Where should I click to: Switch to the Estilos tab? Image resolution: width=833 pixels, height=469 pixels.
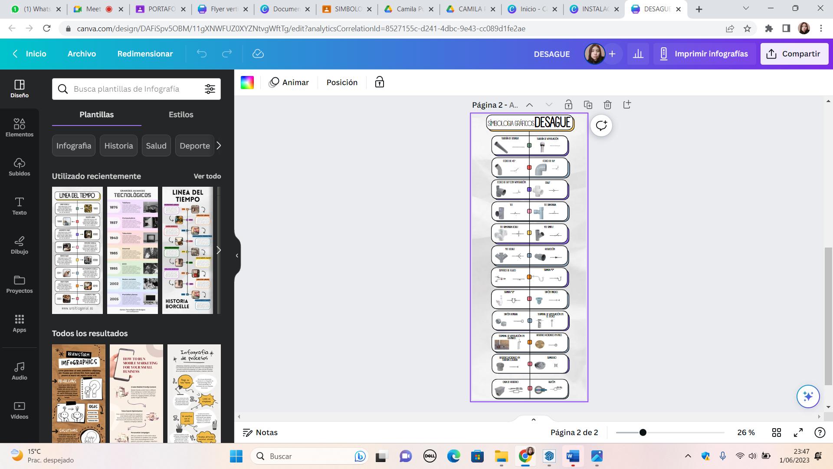181,115
